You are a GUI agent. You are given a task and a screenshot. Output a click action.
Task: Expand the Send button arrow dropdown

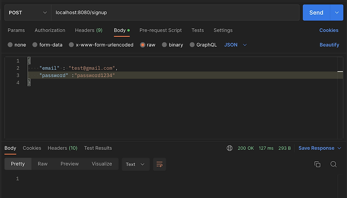tap(337, 13)
